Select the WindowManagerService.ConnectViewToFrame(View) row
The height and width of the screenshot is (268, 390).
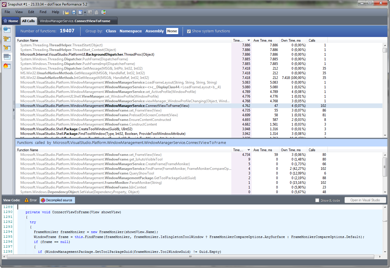point(199,106)
